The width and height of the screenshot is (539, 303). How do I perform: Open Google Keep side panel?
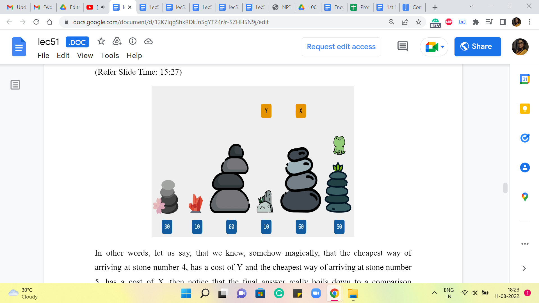click(525, 109)
